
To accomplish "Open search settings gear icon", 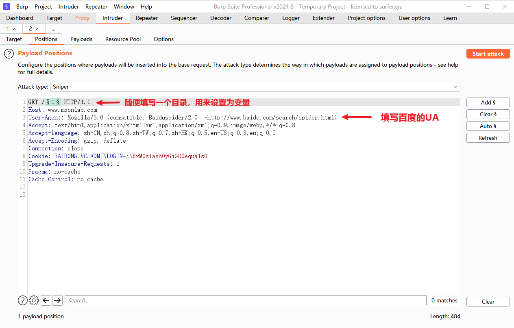I will pos(34,300).
